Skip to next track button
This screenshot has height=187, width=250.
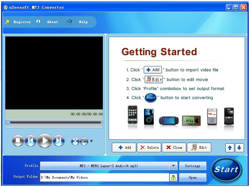(59, 141)
